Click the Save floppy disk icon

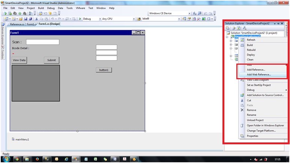(x=26, y=19)
